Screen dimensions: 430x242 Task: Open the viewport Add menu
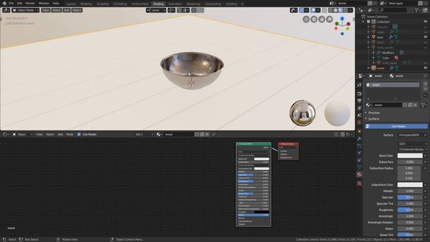tap(67, 10)
